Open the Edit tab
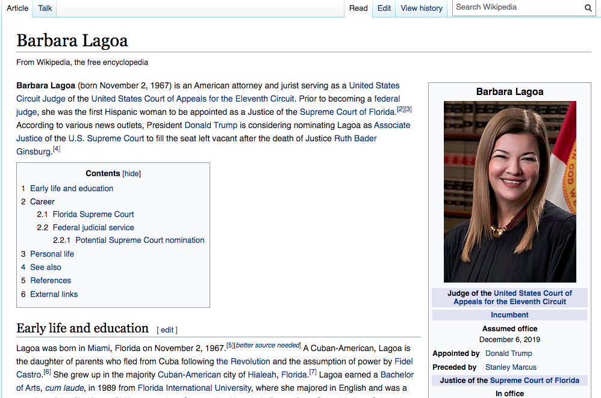The image size is (601, 398). tap(384, 8)
